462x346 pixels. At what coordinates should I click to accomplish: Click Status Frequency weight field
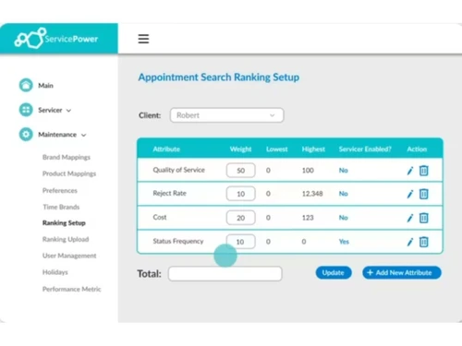(x=241, y=242)
